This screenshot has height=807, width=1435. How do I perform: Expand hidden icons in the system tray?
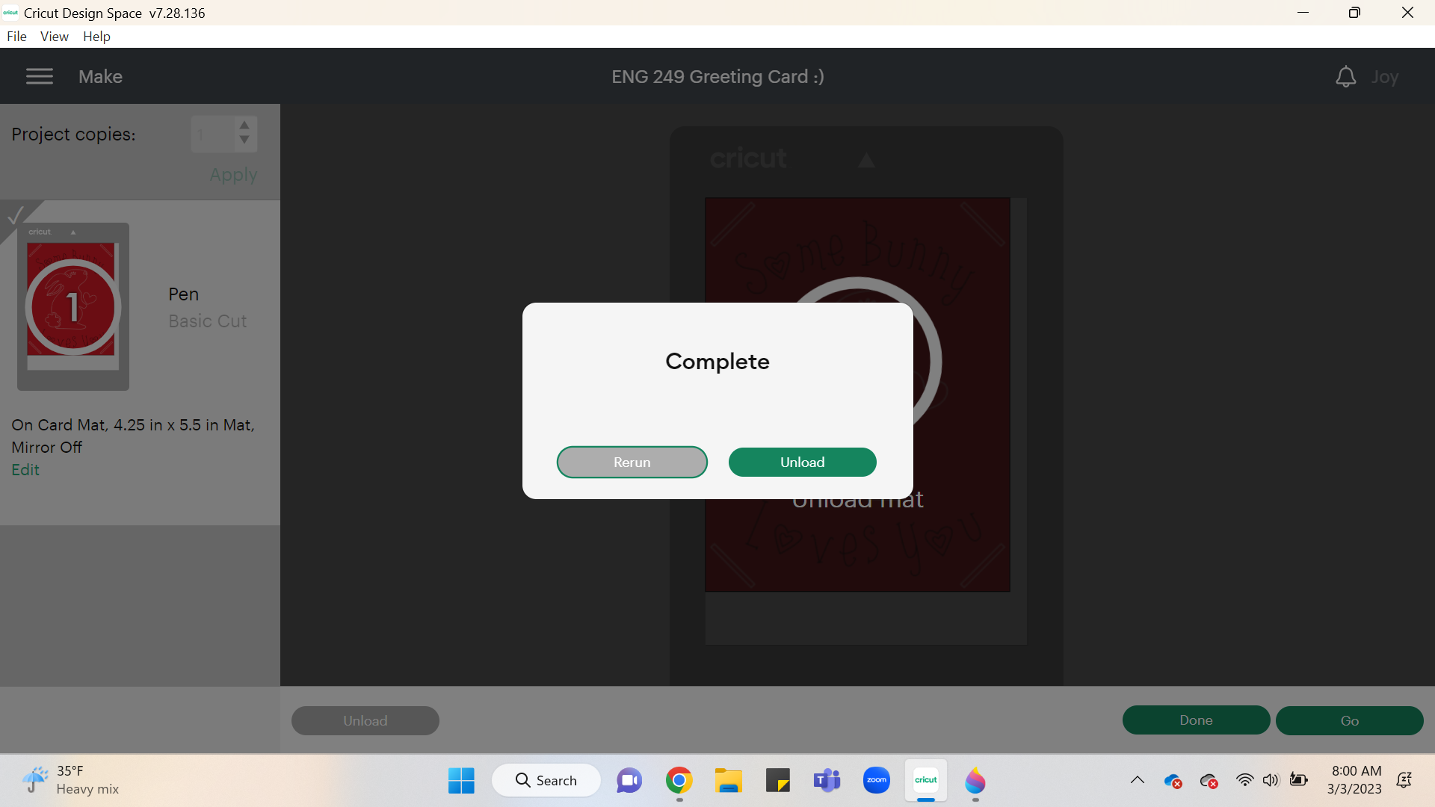1138,779
